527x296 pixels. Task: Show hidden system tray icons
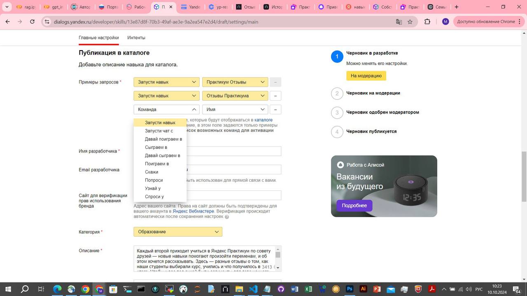coord(444,289)
